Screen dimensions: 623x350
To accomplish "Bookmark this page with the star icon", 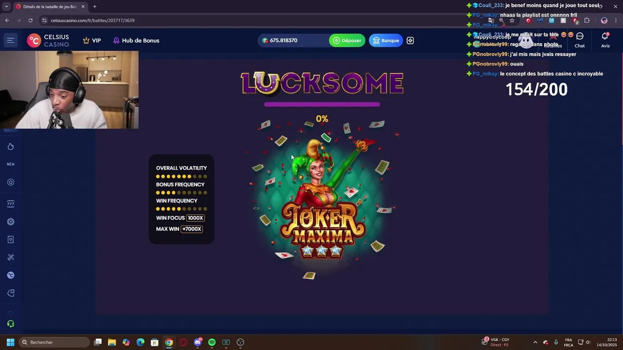I will (512, 20).
